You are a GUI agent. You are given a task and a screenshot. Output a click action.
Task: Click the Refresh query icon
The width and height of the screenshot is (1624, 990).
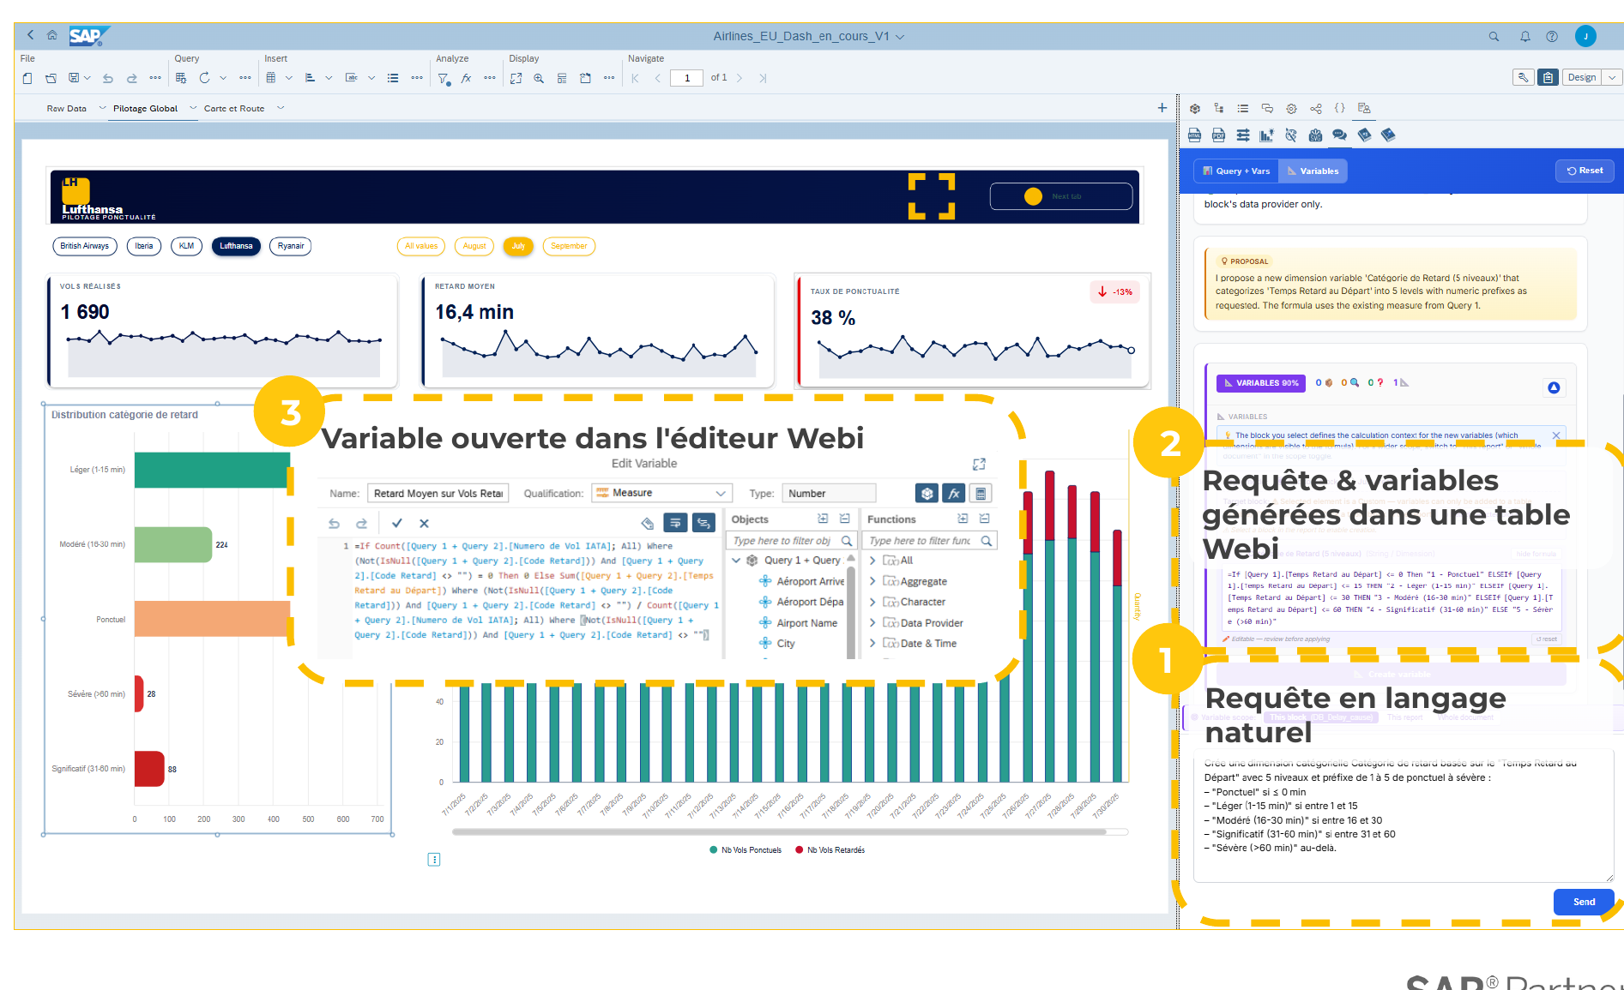click(204, 78)
